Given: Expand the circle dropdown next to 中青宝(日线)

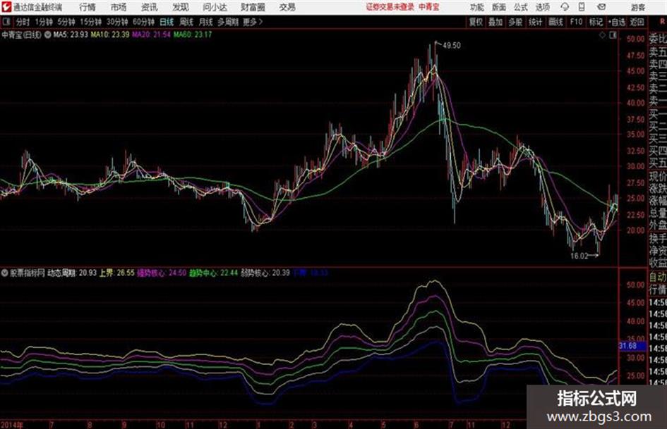Looking at the screenshot, I should [x=48, y=35].
